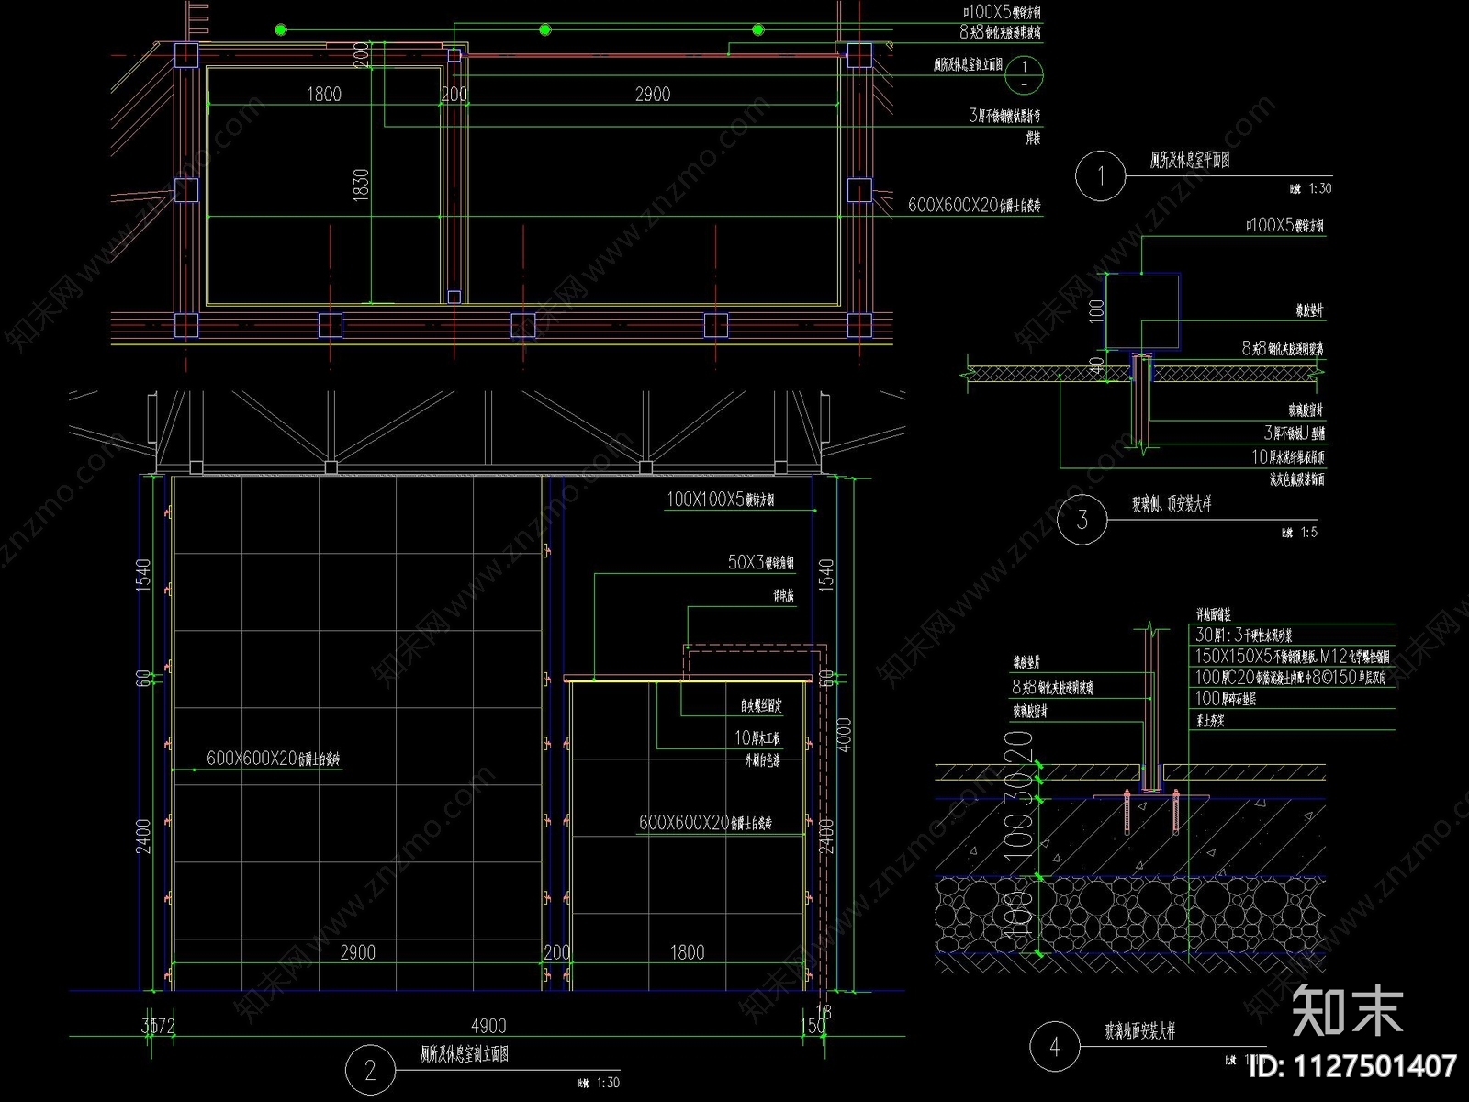Select the title text 玻璃地面安装大样

pyautogui.click(x=1140, y=1032)
